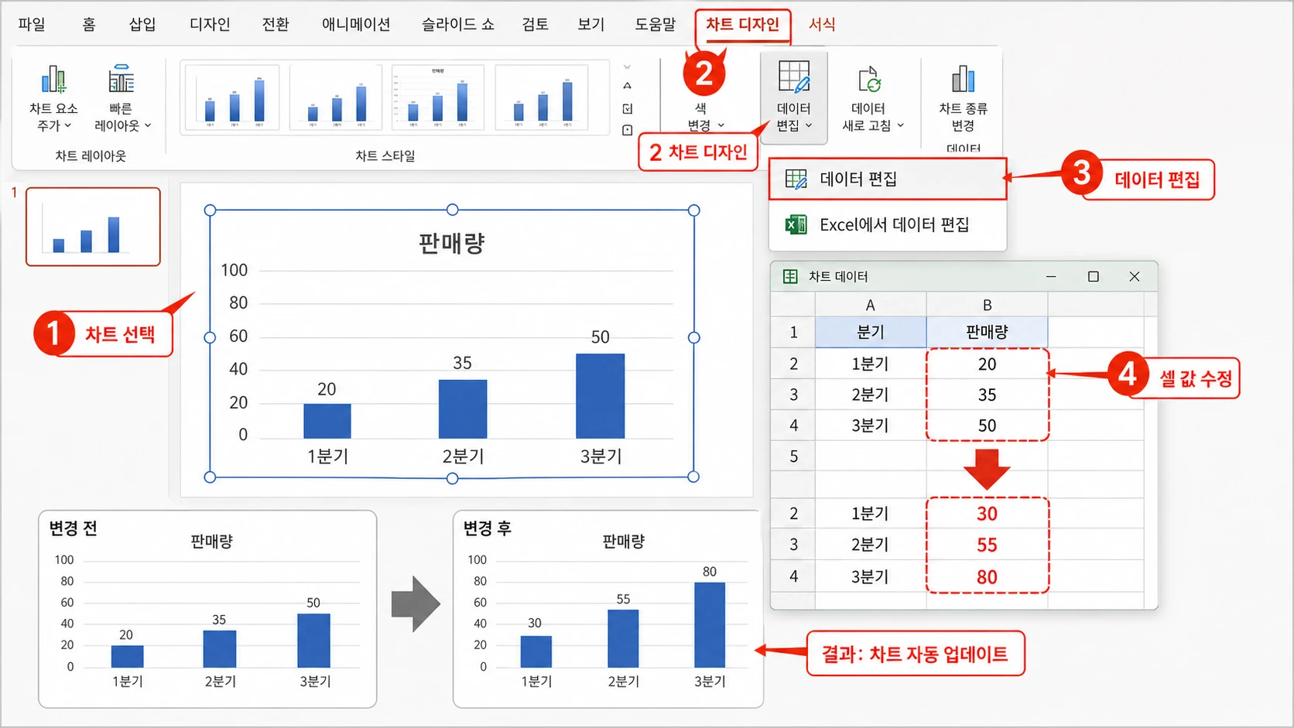
Task: Open the 홈 tab
Action: click(x=89, y=24)
